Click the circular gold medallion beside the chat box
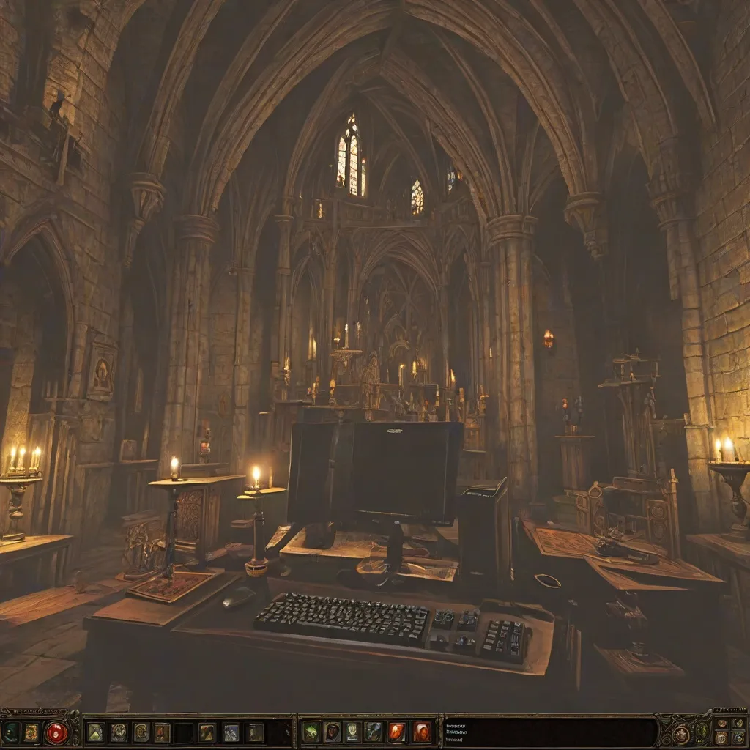Screen dimensions: 750x750 681,735
